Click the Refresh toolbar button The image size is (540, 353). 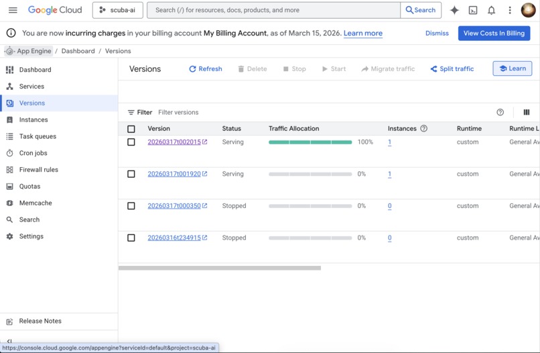click(x=206, y=68)
